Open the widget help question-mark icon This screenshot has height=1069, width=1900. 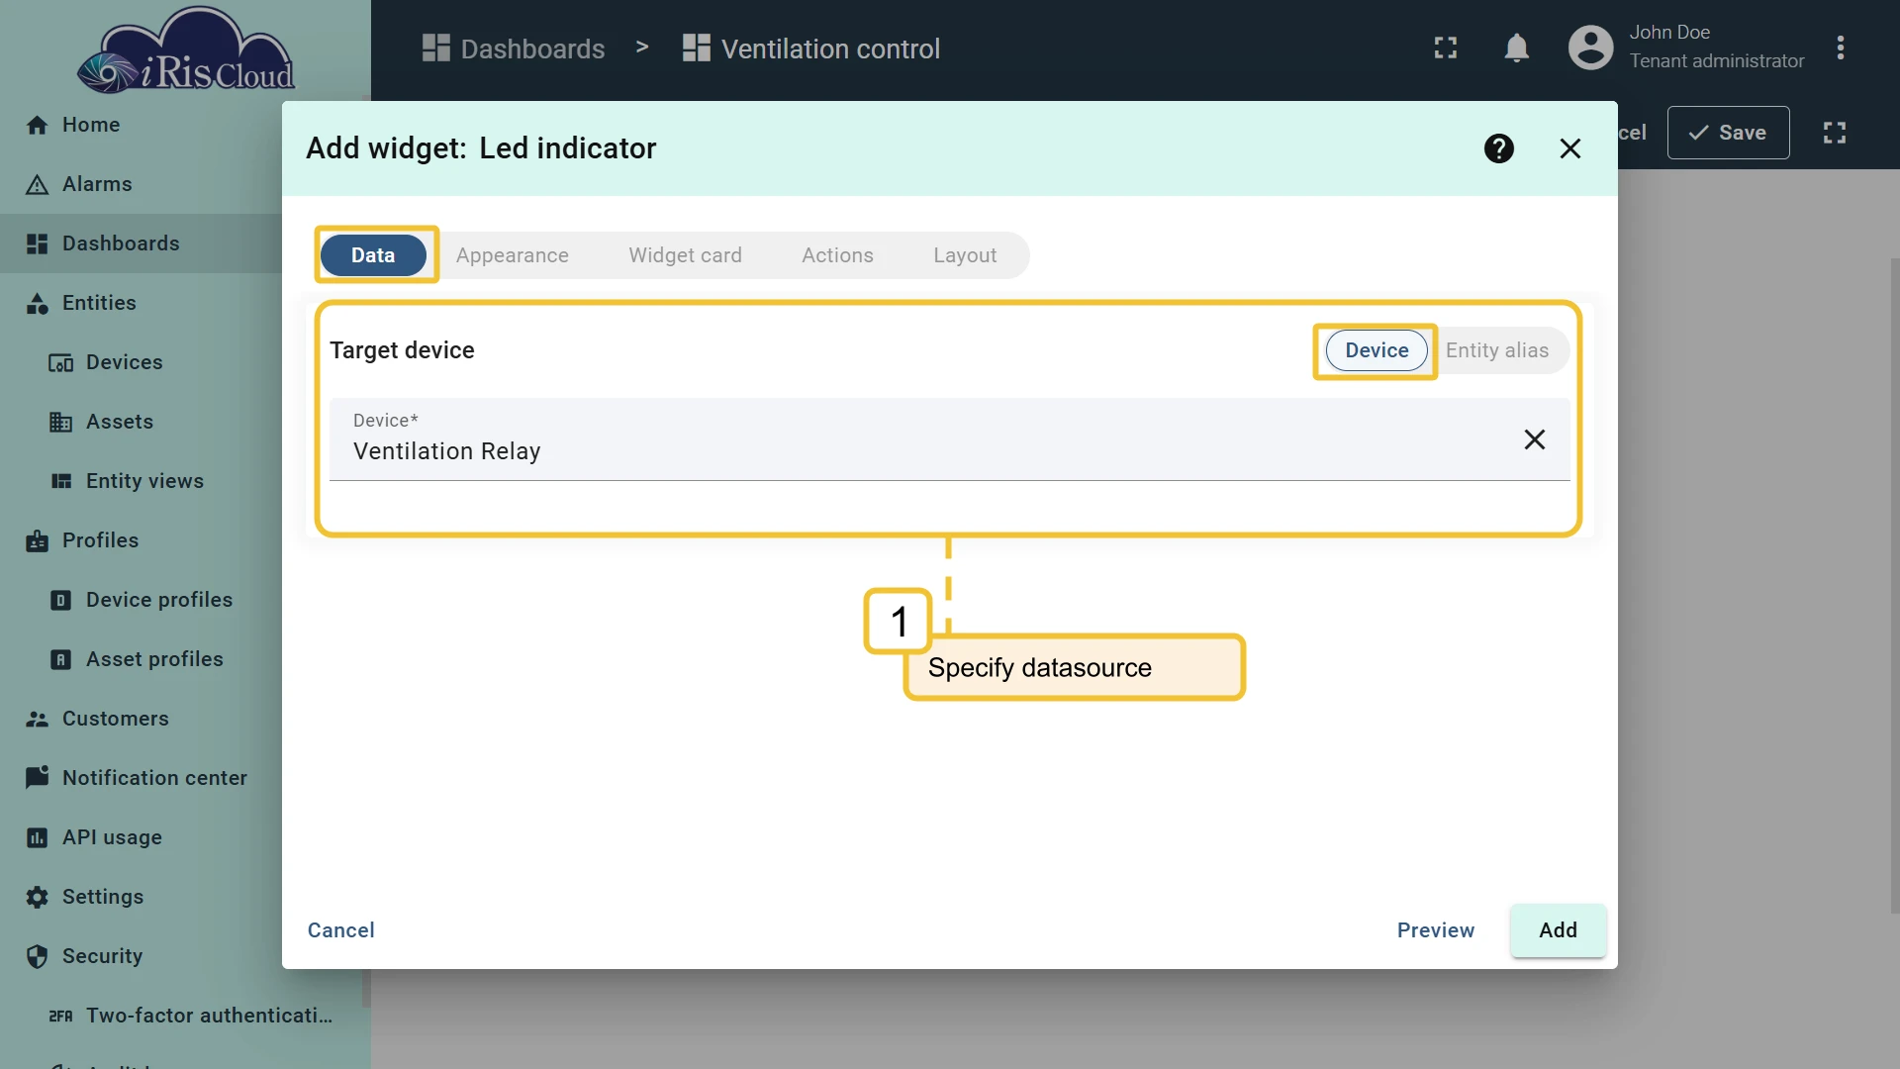[1499, 148]
